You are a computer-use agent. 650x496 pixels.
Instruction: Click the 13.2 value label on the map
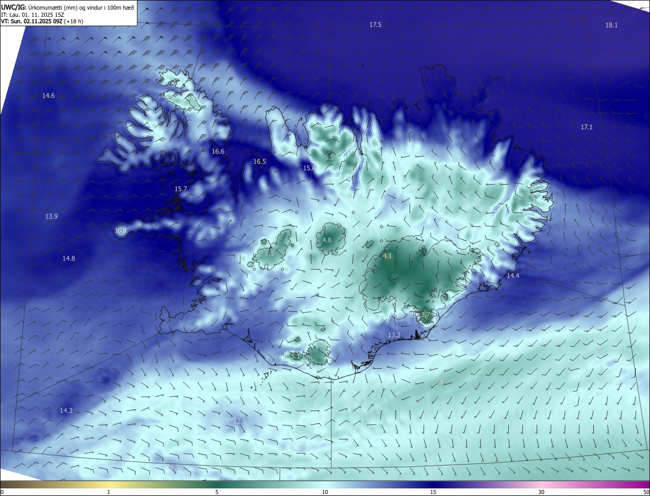[394, 335]
